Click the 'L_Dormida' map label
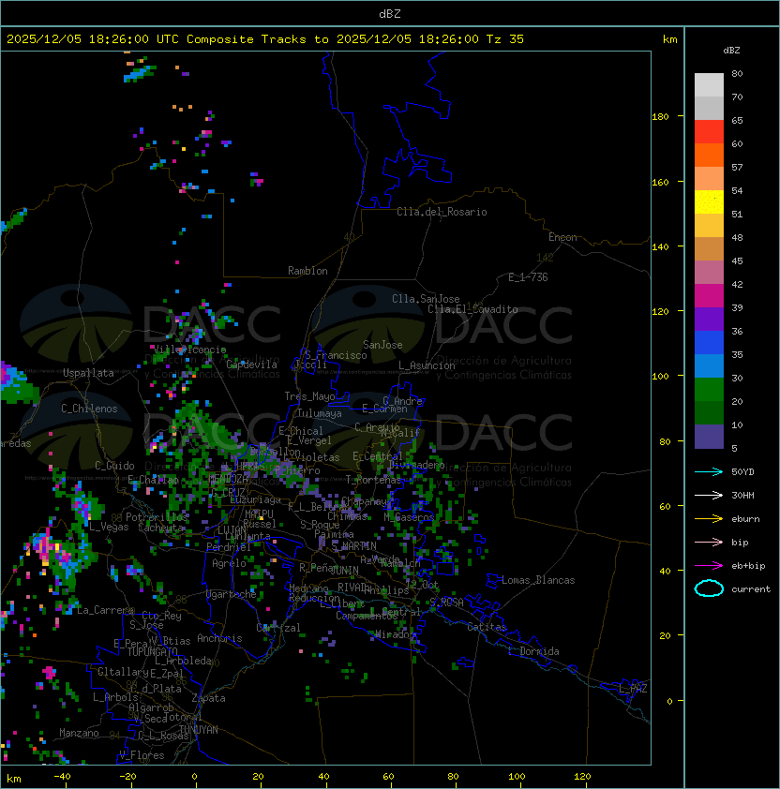This screenshot has width=780, height=789. coord(533,651)
